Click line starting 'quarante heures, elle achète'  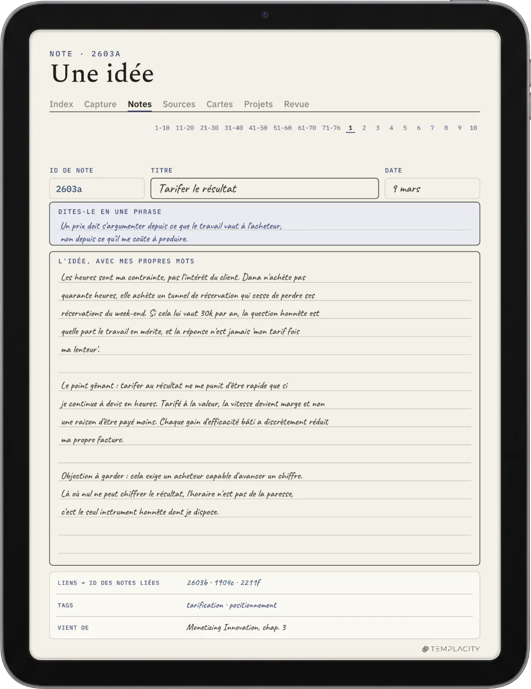point(188,295)
